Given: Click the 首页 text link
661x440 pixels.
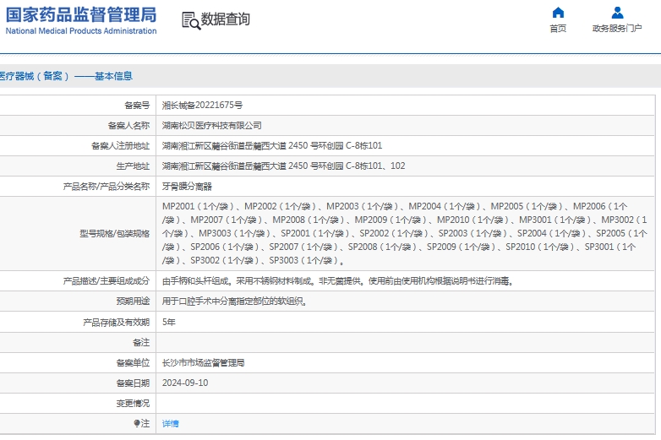Looking at the screenshot, I should [x=558, y=28].
